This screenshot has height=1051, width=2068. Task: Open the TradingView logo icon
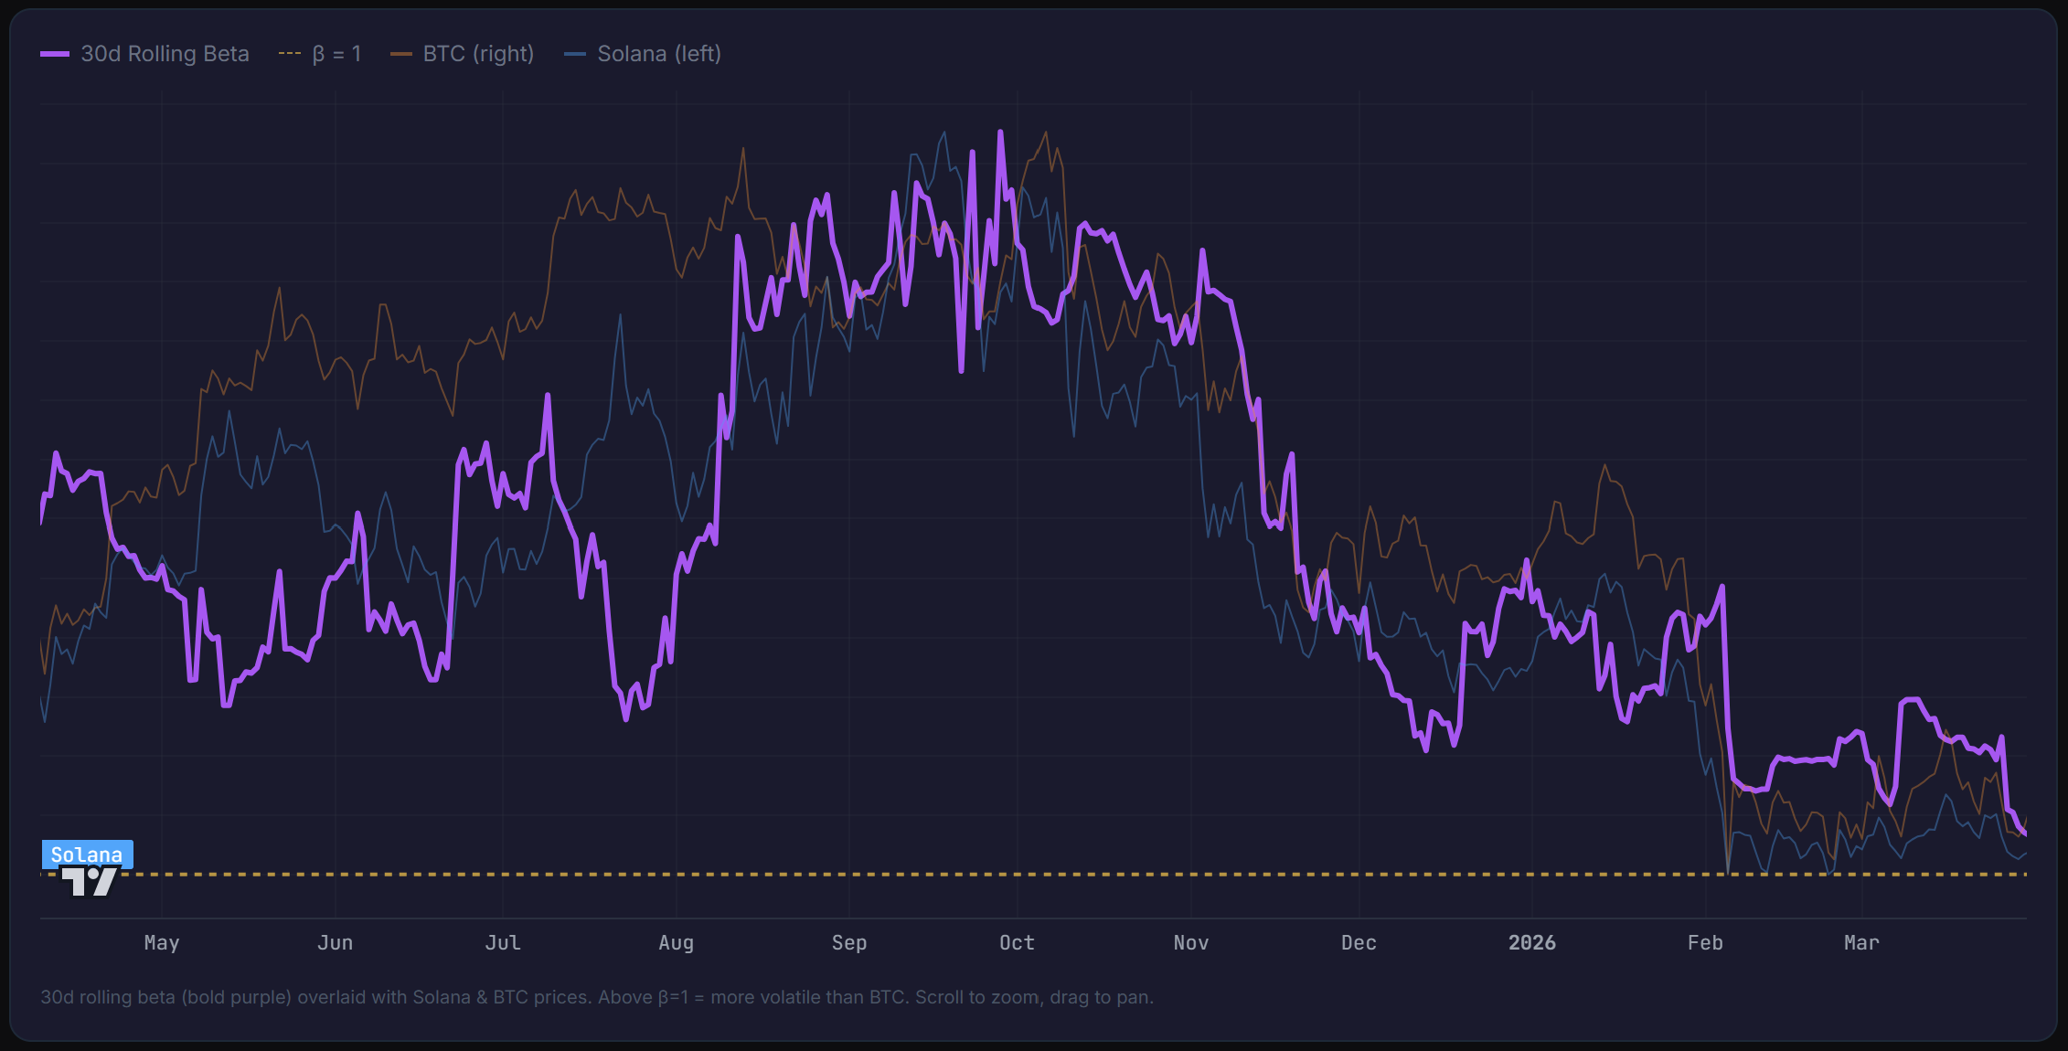click(90, 882)
